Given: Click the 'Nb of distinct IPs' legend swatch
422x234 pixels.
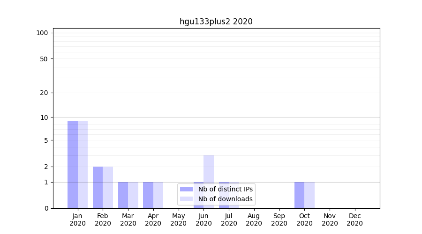Looking at the screenshot, I should 186,189.
